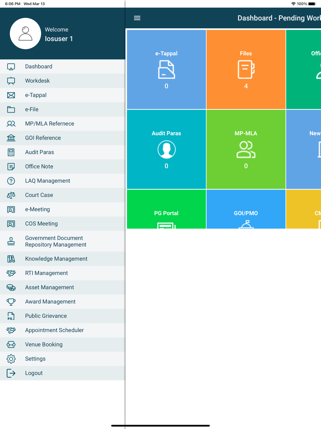321x429 pixels.
Task: Open the hamburger menu icon
Action: (x=137, y=18)
